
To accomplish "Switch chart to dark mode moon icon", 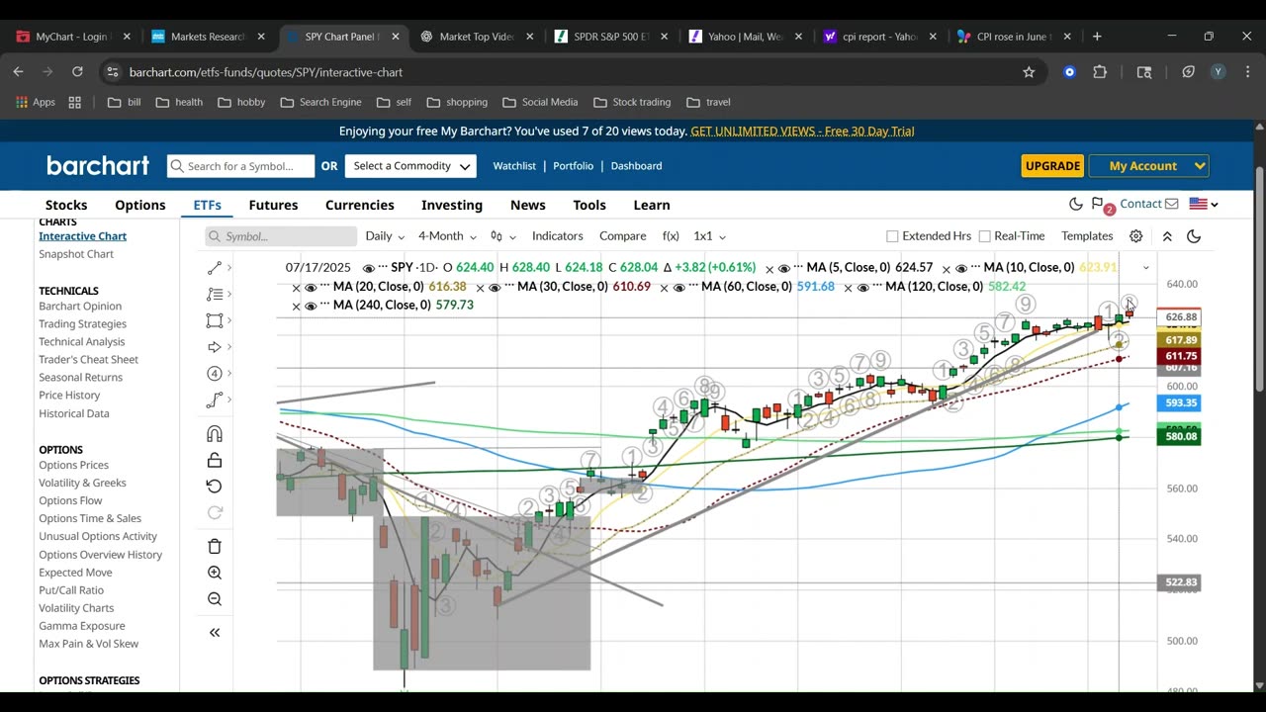I will pos(1194,236).
